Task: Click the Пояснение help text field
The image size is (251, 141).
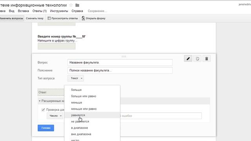Action: pos(120,70)
